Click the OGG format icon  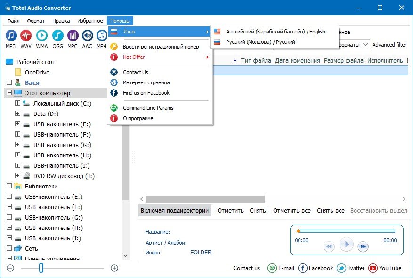click(57, 36)
